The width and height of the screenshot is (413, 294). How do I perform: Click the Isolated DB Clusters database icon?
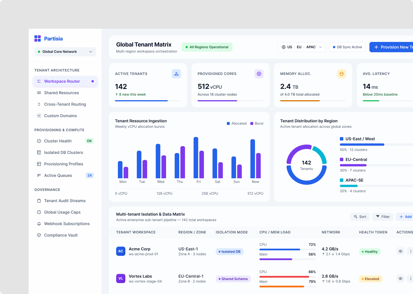coord(39,152)
